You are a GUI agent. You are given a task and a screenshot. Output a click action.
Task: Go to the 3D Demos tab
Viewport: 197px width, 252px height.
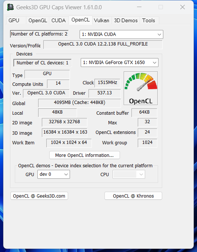(x=126, y=20)
